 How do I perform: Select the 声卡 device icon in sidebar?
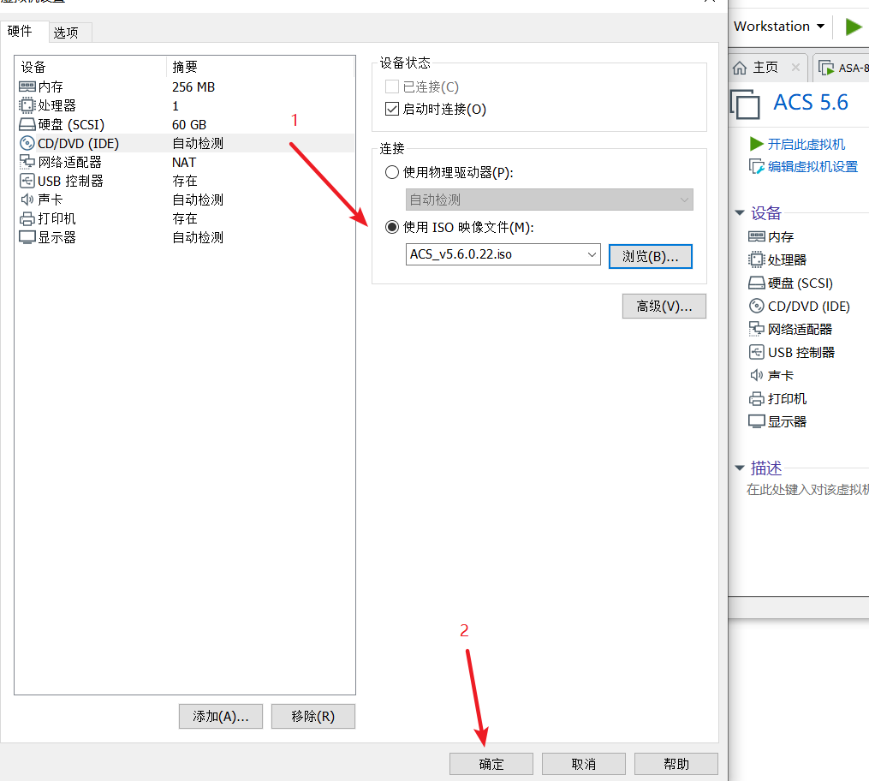tap(757, 374)
